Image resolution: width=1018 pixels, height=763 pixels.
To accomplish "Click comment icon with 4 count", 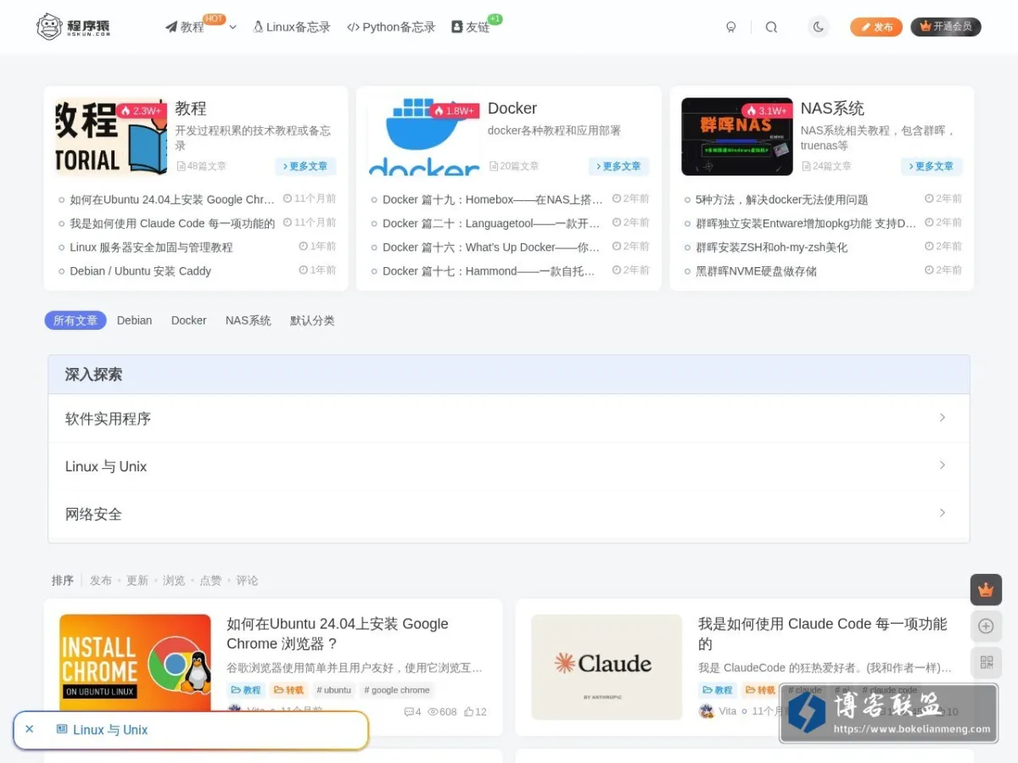I will (x=412, y=712).
